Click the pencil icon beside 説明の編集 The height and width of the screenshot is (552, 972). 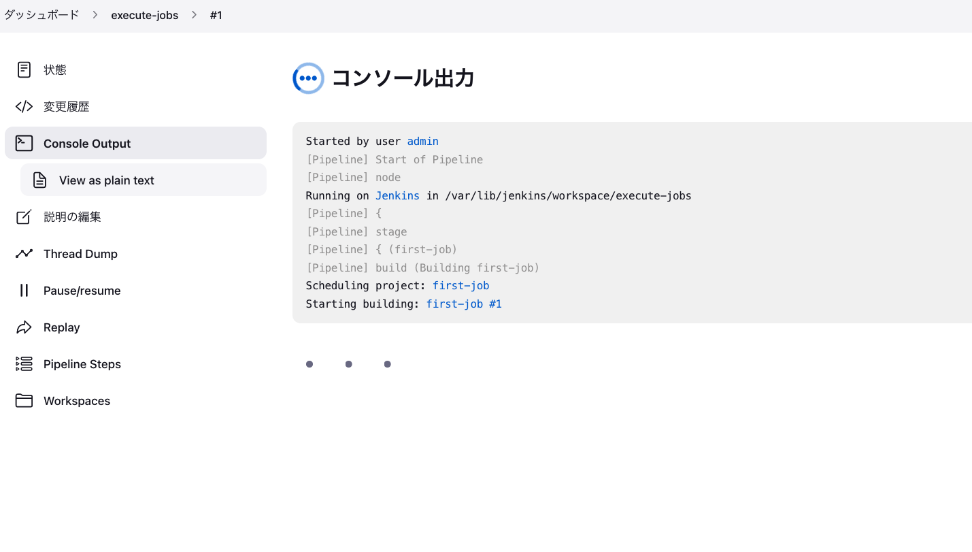pyautogui.click(x=24, y=216)
